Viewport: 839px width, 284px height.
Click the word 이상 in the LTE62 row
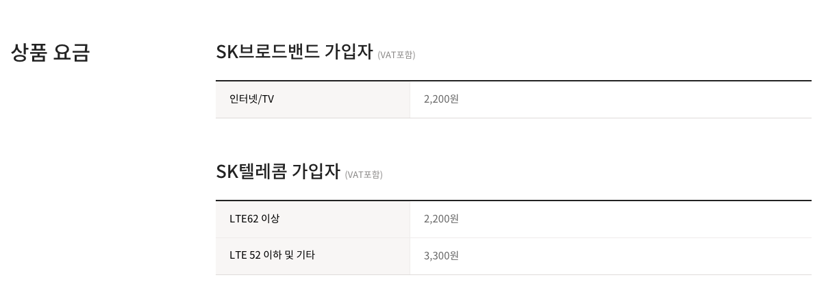(271, 219)
